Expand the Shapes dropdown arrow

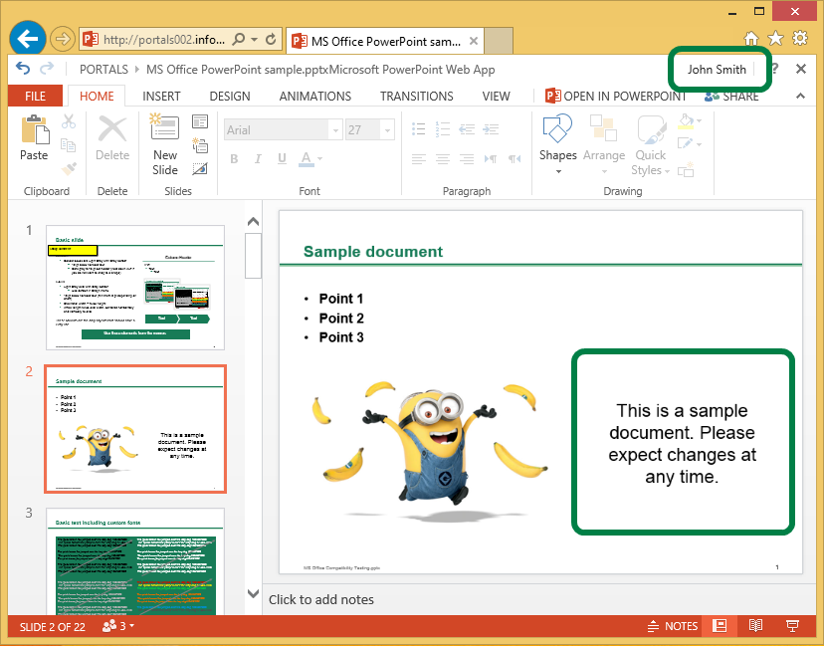click(558, 171)
